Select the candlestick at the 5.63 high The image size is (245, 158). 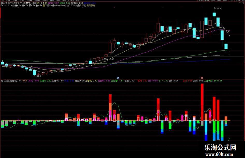click(x=214, y=15)
